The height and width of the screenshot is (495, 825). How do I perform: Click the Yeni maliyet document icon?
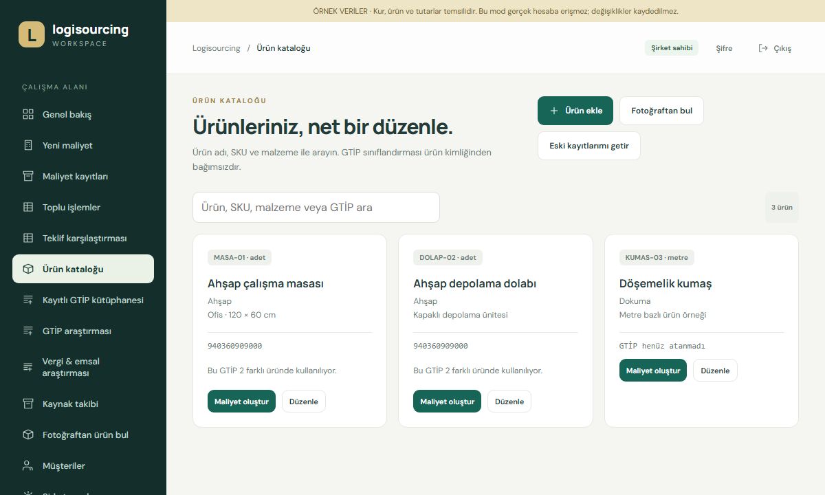pos(28,145)
